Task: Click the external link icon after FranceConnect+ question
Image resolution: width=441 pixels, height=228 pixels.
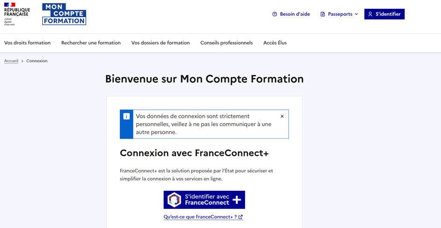Action: 240,217
